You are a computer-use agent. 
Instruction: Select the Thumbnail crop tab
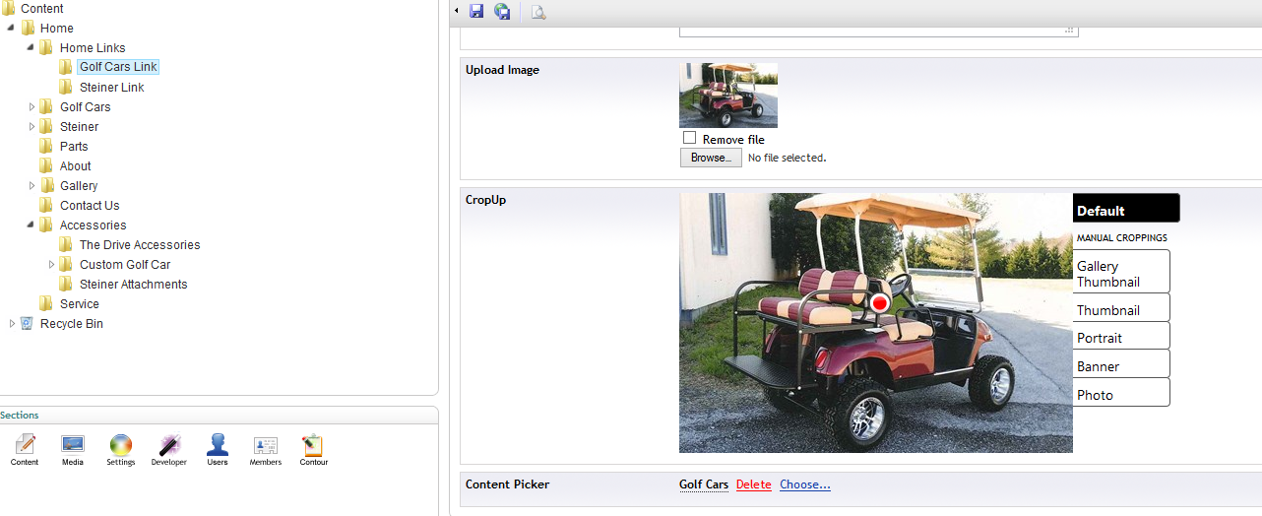coord(1121,308)
